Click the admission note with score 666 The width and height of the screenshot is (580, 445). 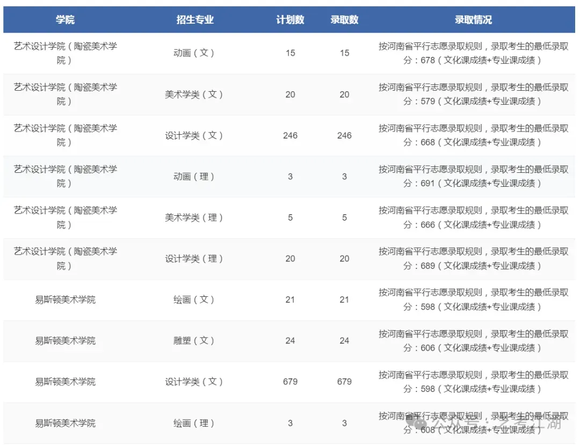473,217
